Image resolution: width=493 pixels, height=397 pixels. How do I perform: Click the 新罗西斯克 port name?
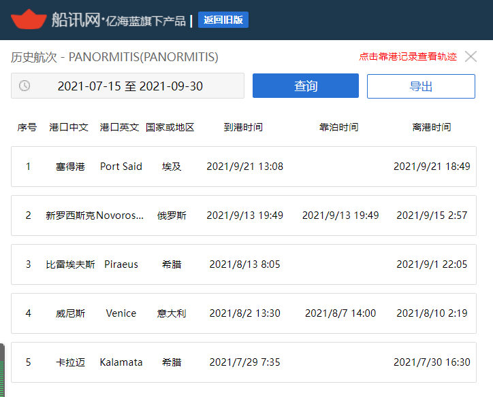70,215
